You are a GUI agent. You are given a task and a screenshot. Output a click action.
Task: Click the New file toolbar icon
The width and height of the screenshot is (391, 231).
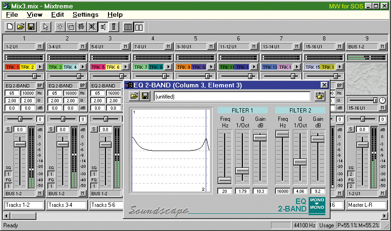coord(10,27)
